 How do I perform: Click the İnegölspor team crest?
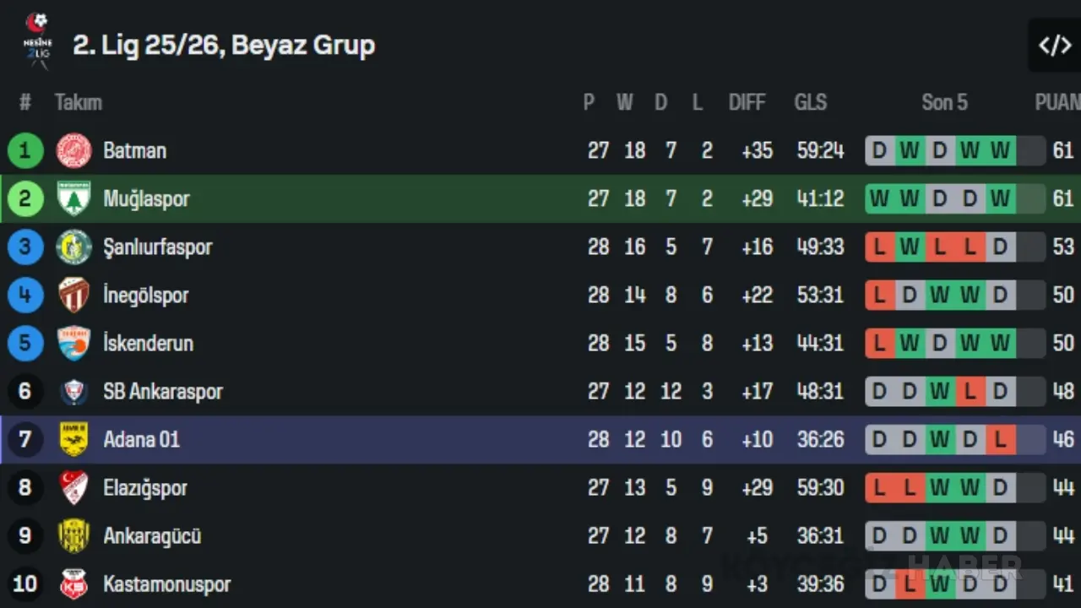73,295
